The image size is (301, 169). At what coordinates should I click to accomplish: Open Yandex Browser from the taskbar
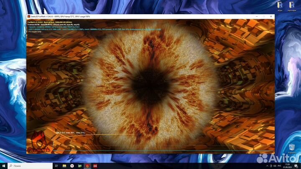72,165
